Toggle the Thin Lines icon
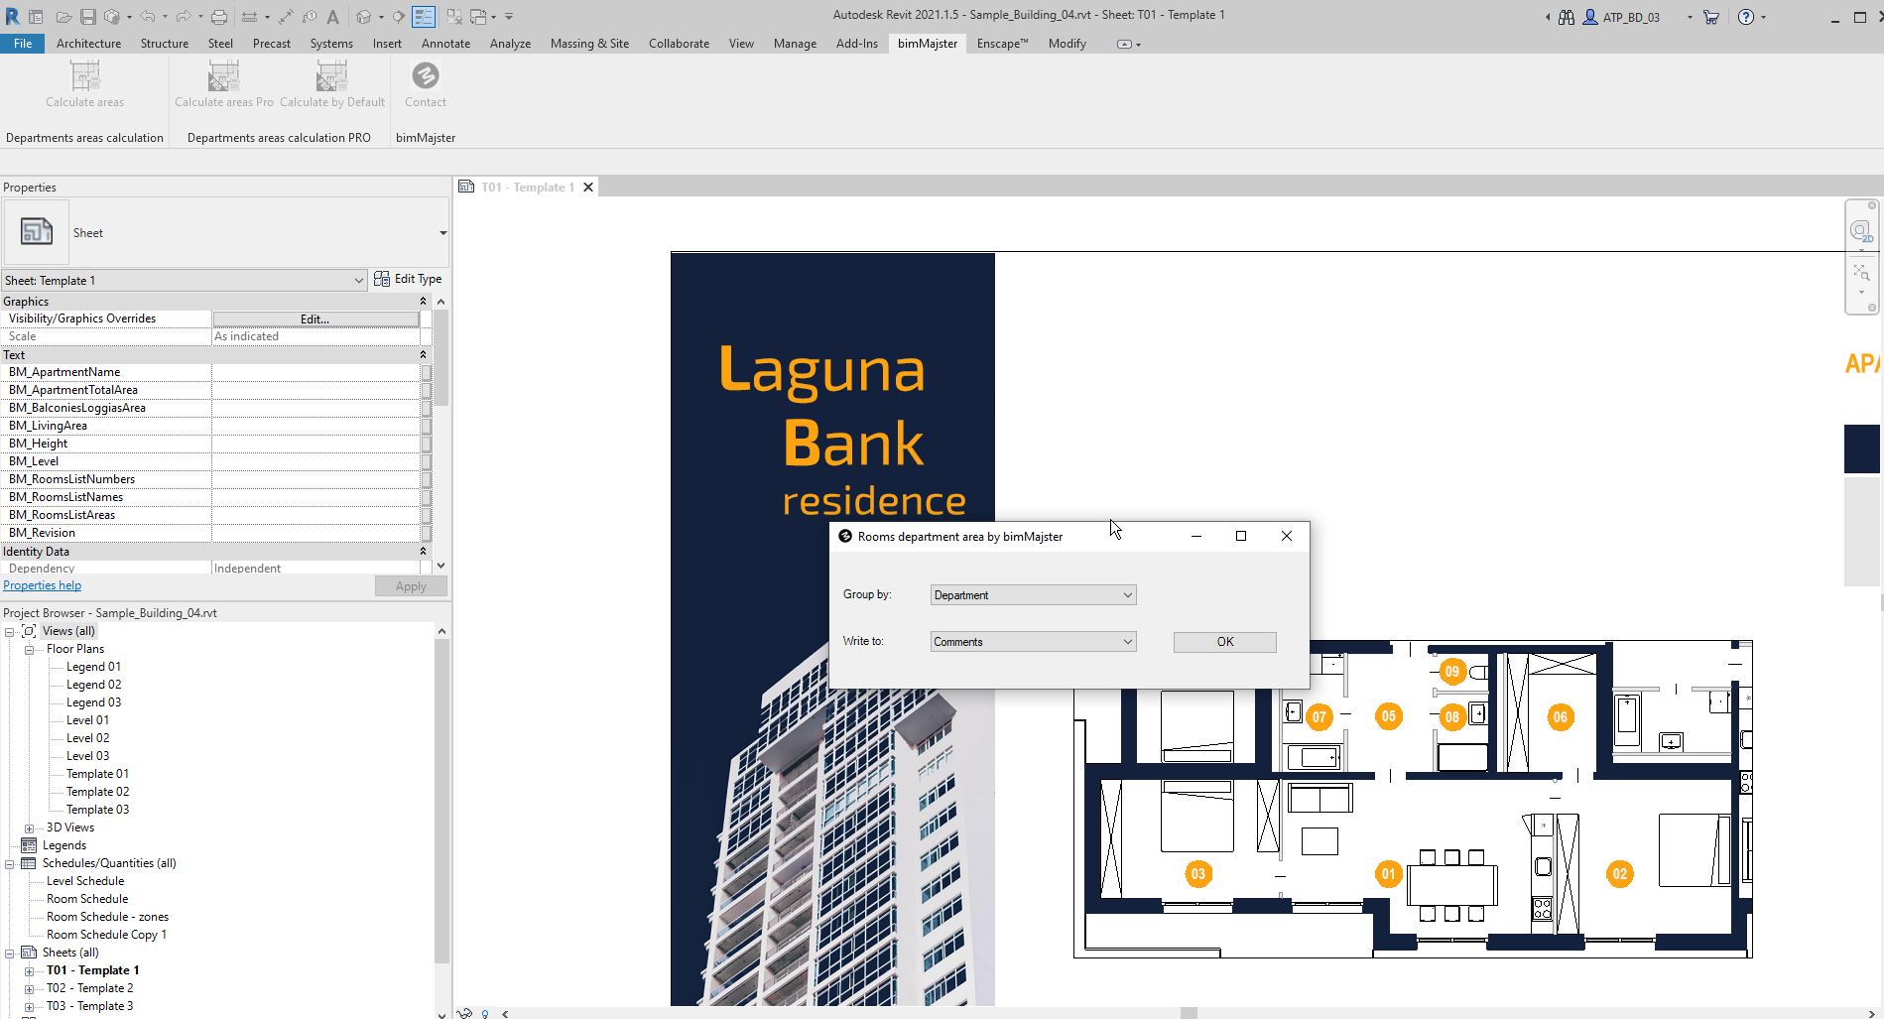1884x1019 pixels. tap(424, 17)
